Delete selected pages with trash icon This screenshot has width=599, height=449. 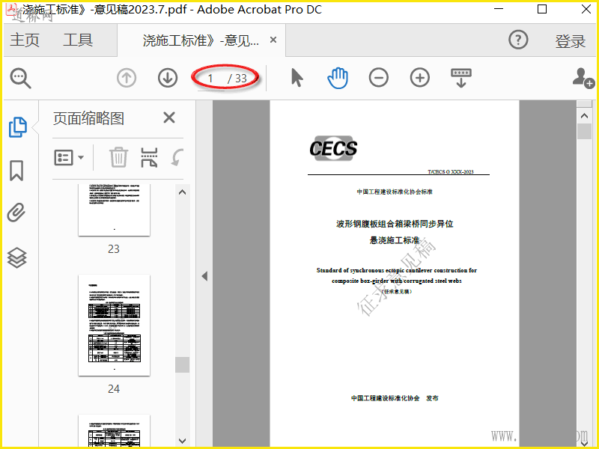coord(118,157)
